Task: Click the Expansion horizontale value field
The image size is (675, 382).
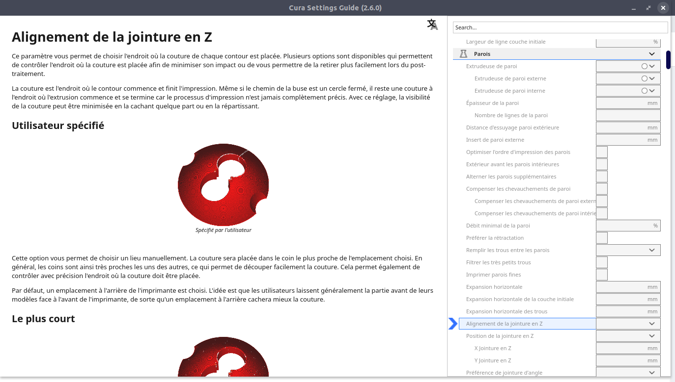Action: click(628, 287)
